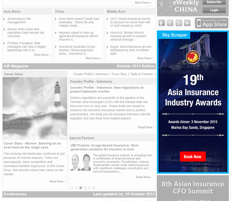Click More News under Asia Risks
232x201 pixels.
(x=42, y=55)
